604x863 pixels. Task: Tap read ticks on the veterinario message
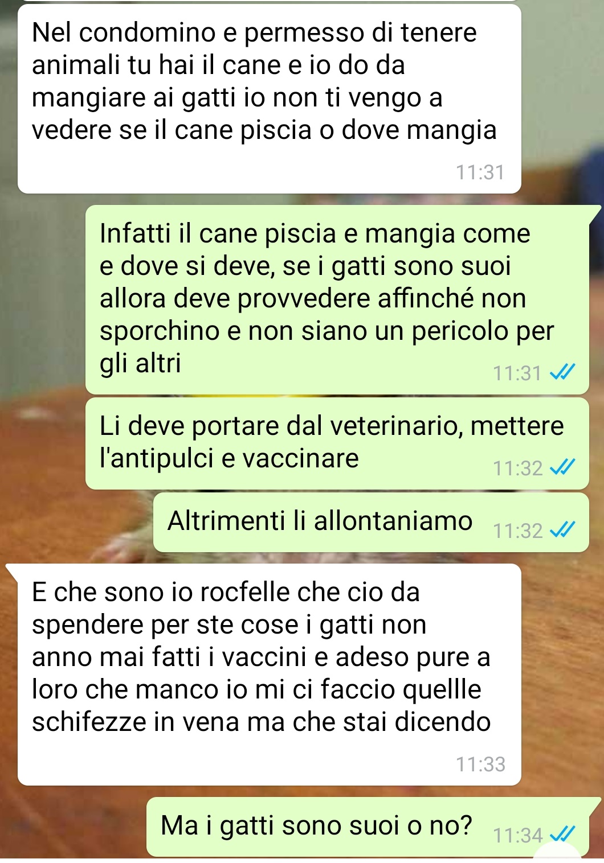pos(562,468)
